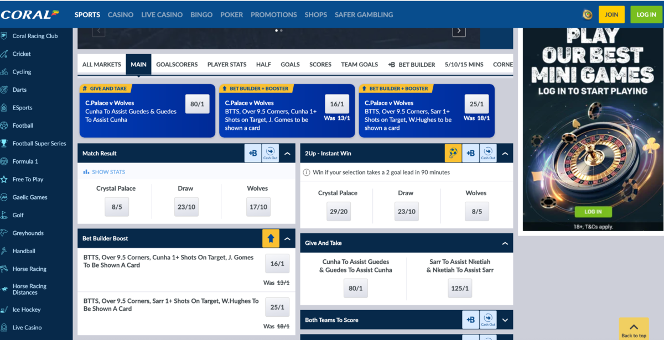The height and width of the screenshot is (340, 664).
Task: Go to second banner carousel dot
Action: tap(281, 31)
